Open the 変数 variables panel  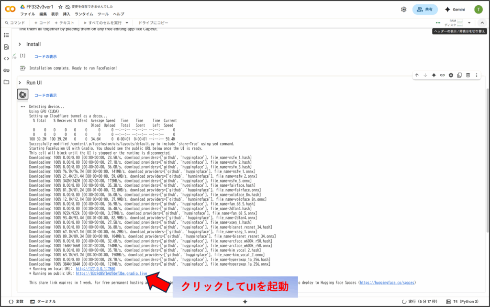(16, 302)
